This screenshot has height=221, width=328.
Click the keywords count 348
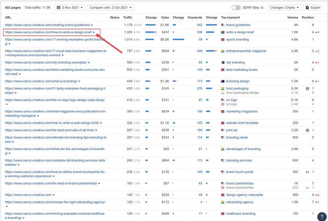point(200,51)
